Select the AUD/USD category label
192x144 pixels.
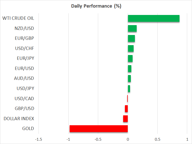click(24, 78)
